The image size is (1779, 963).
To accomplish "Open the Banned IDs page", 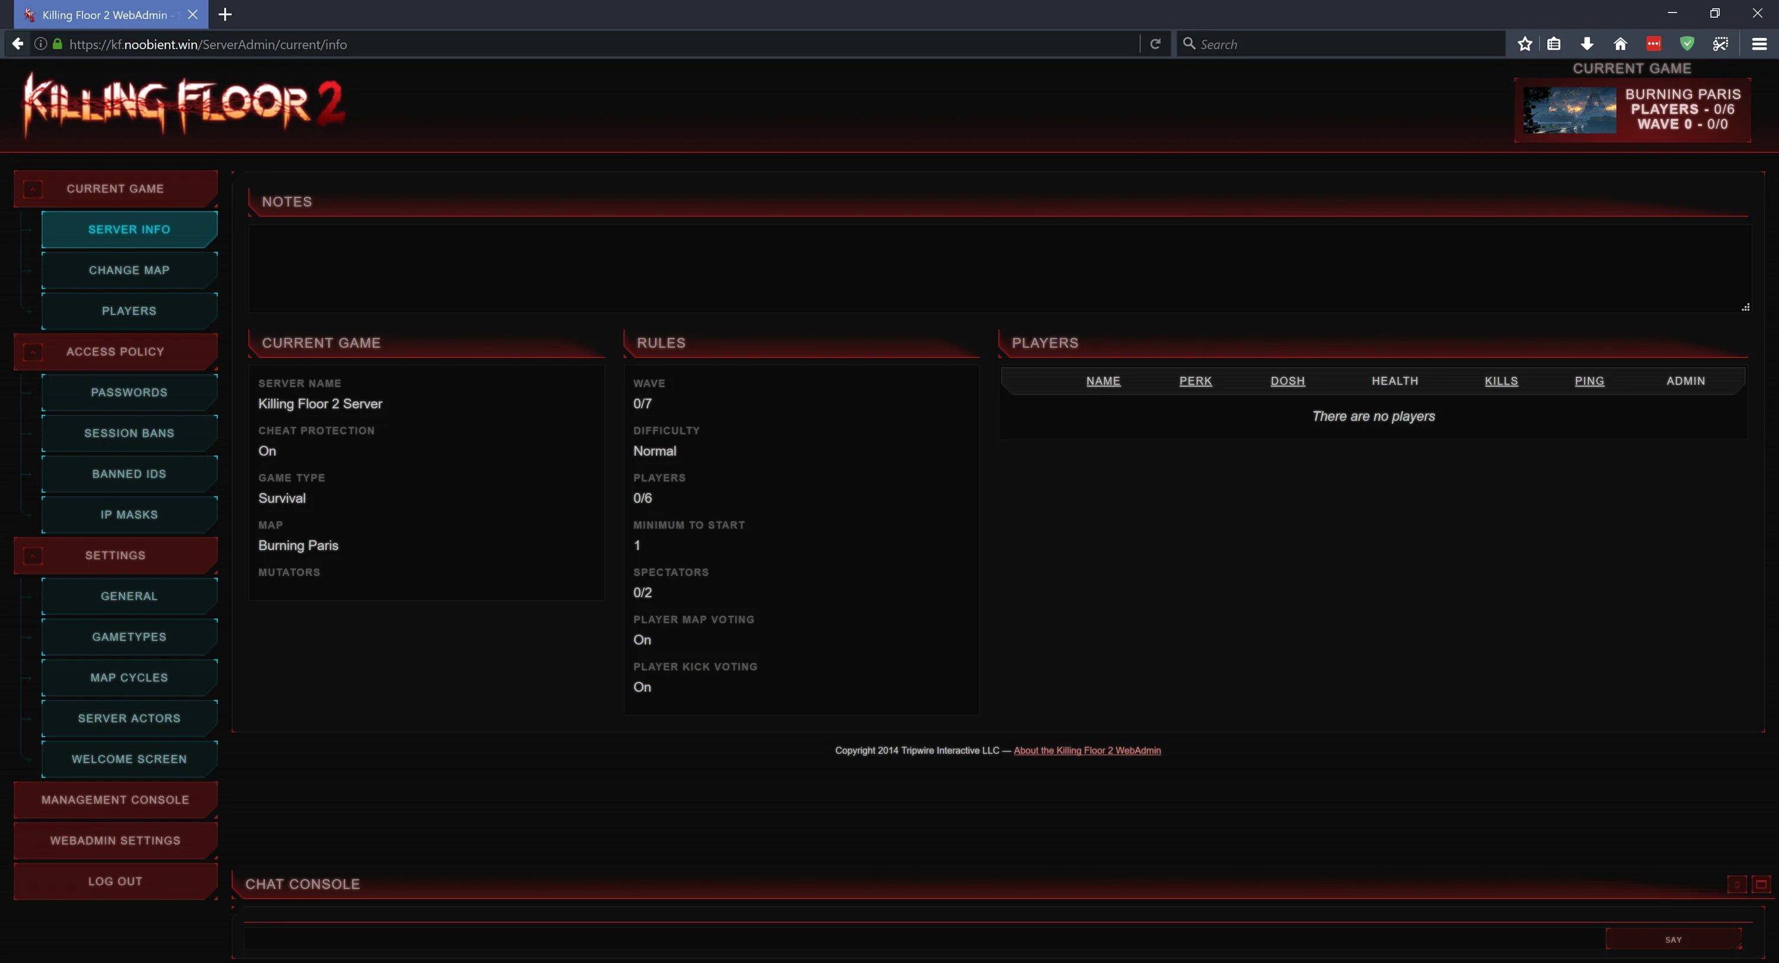I will pos(129,473).
